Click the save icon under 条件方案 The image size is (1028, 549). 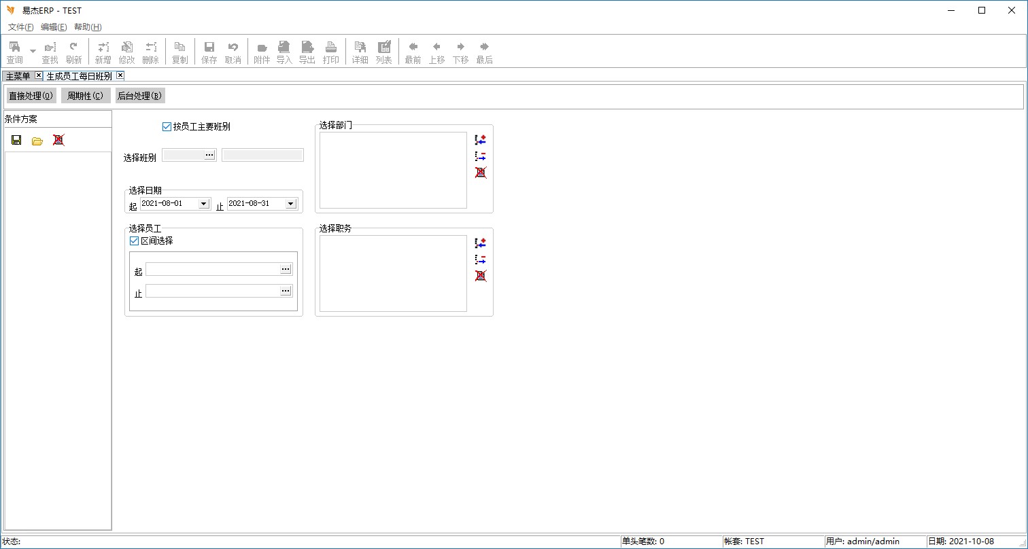click(16, 141)
